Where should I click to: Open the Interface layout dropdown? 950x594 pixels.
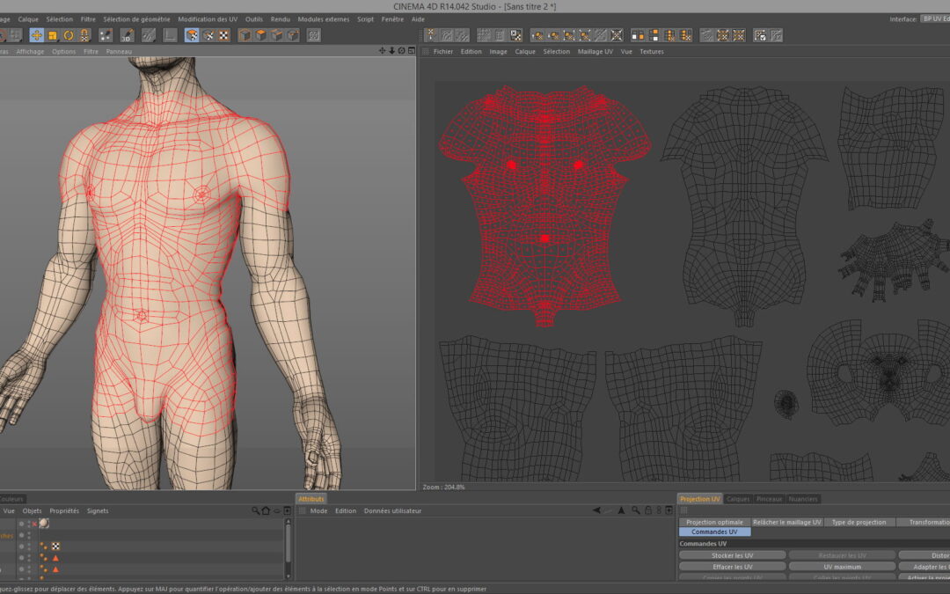coord(934,18)
